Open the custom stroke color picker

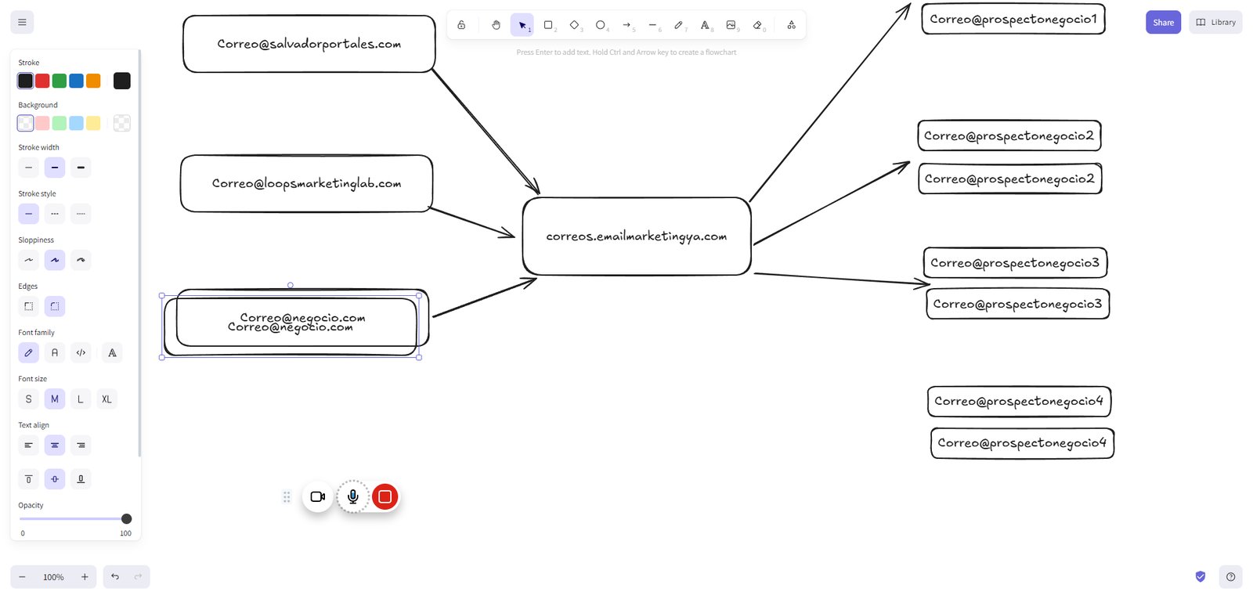[122, 81]
